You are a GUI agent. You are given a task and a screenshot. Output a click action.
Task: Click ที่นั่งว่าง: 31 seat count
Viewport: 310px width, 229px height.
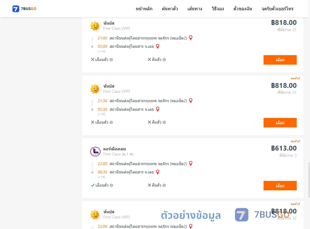pyautogui.click(x=287, y=92)
